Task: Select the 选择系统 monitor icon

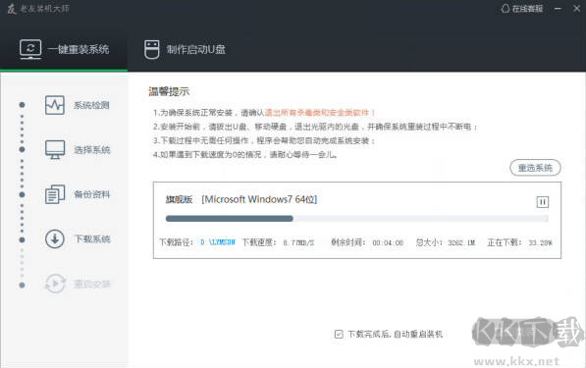Action: pyautogui.click(x=55, y=149)
